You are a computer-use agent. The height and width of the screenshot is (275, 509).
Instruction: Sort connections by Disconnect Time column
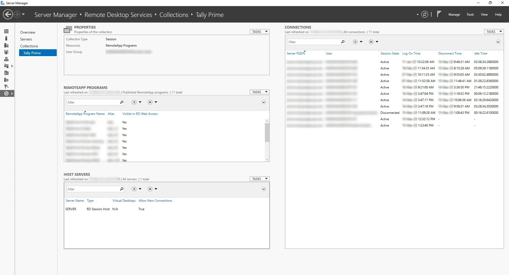[450, 53]
